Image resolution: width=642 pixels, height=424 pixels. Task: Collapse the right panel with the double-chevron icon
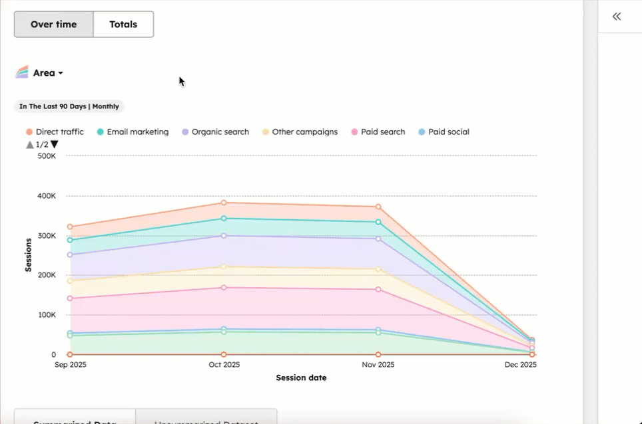616,17
